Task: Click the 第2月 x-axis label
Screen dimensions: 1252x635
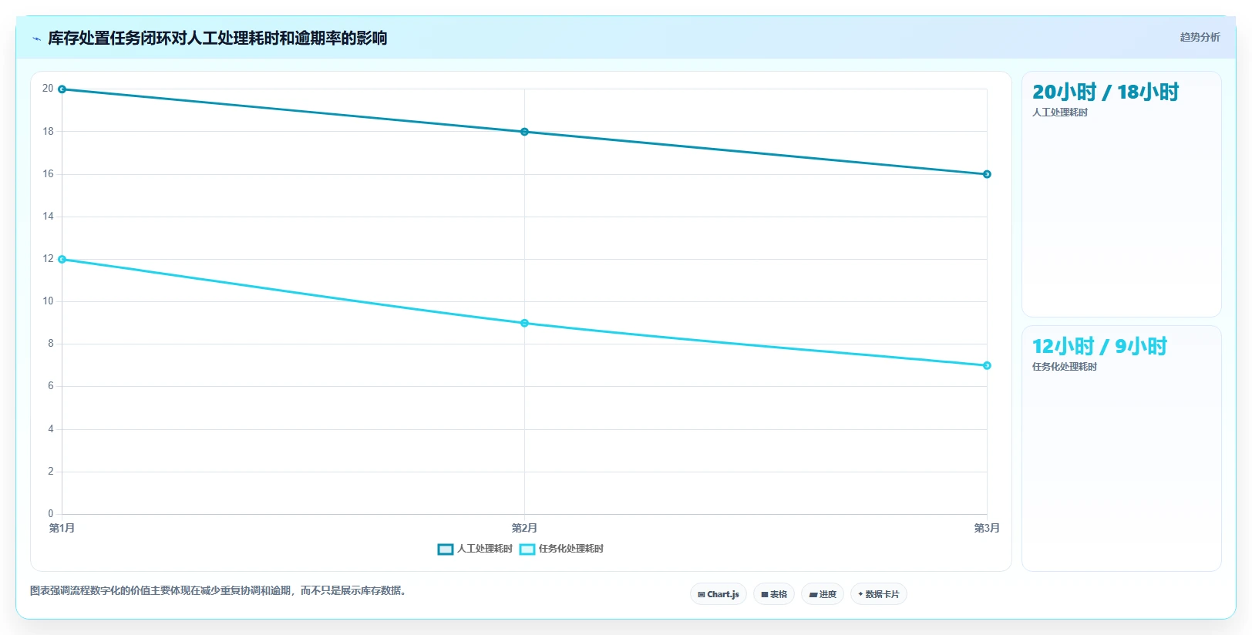Action: 524,528
